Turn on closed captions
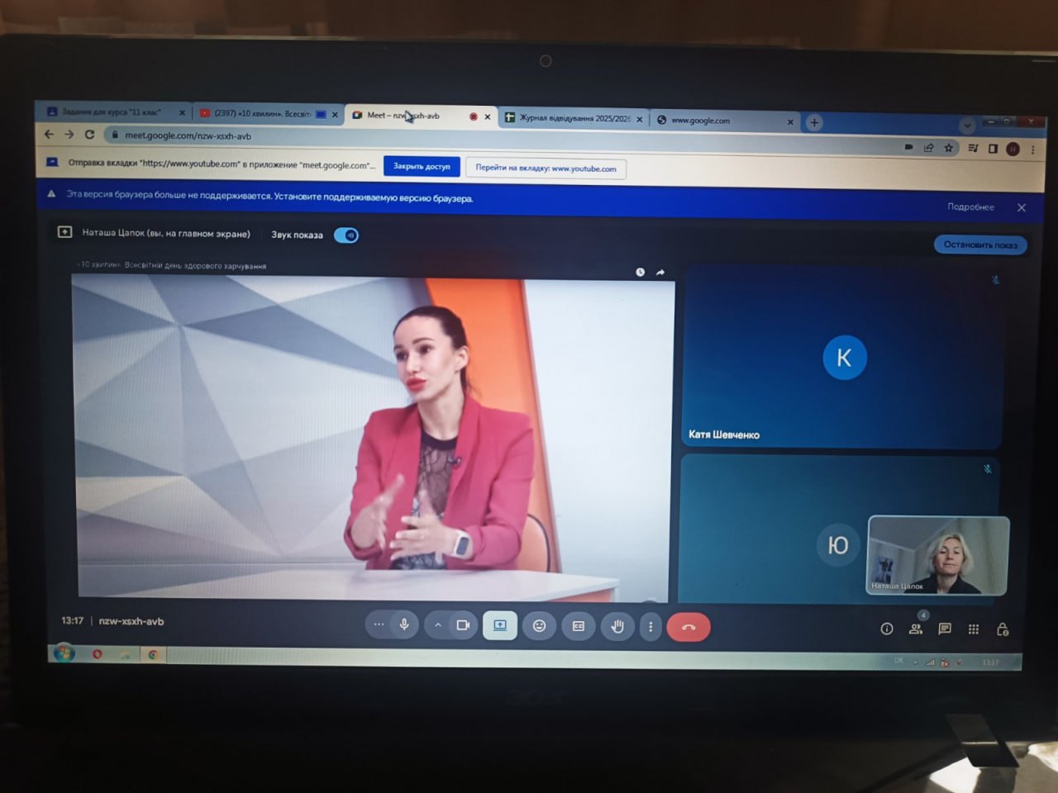Image resolution: width=1058 pixels, height=793 pixels. coord(579,626)
